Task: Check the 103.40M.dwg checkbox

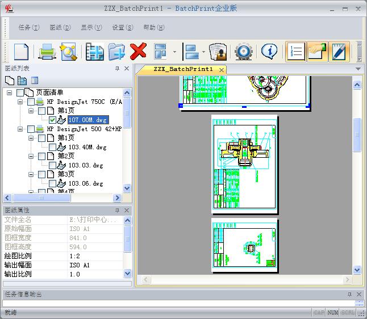Action: point(52,148)
